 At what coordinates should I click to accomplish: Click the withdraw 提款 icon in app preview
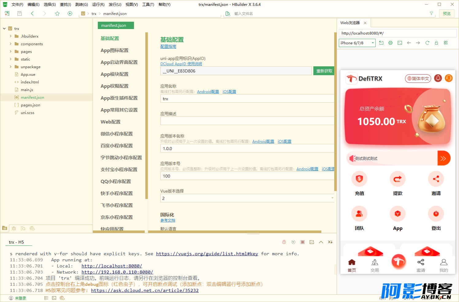398,179
